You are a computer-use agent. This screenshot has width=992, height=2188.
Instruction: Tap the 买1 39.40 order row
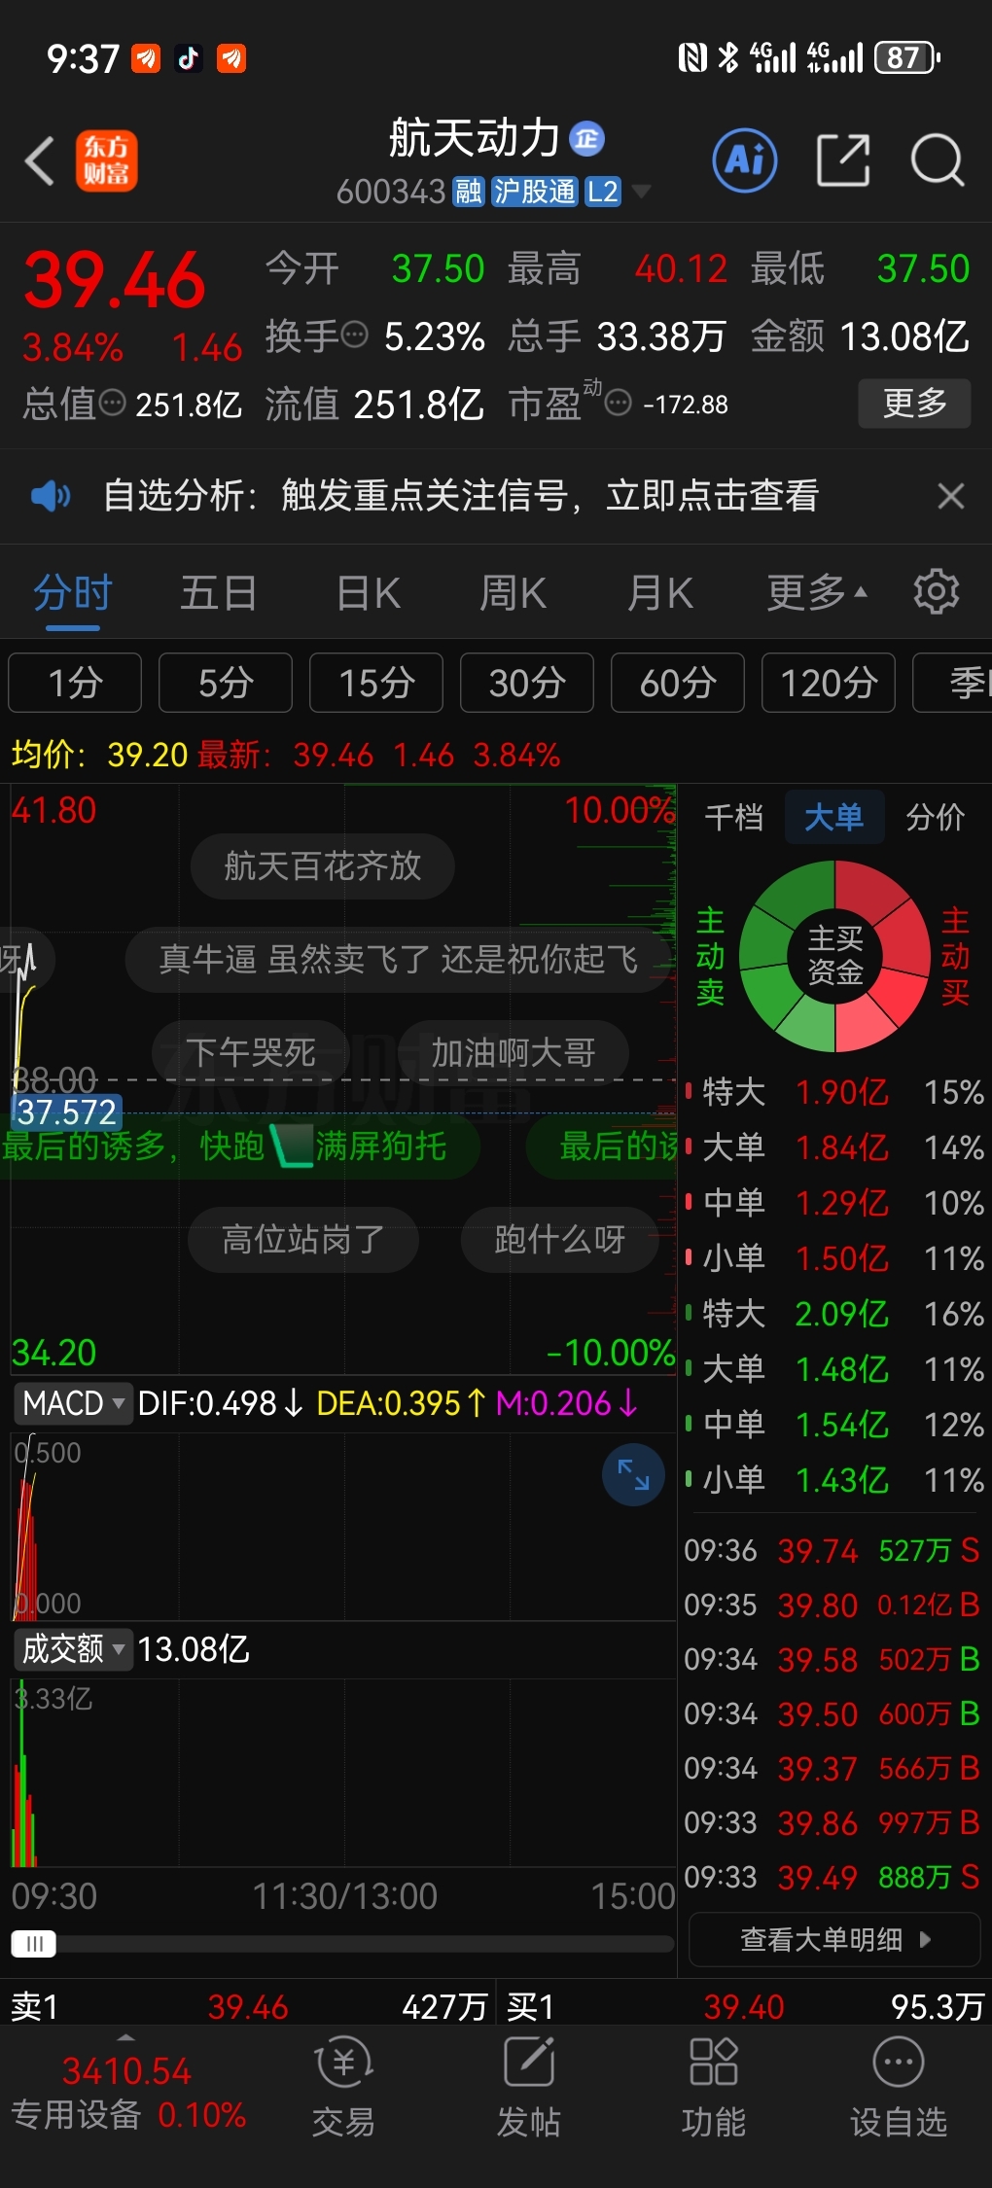click(745, 2006)
